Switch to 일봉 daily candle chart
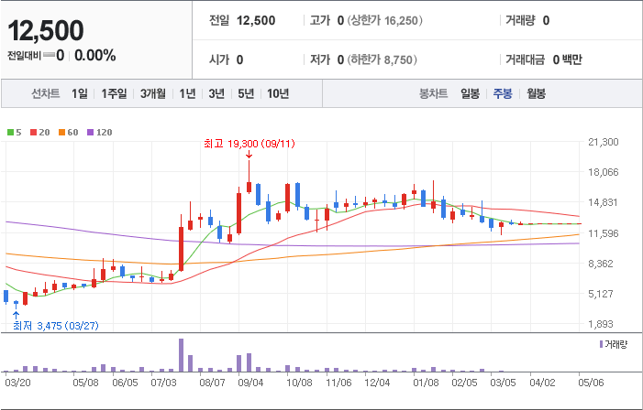 (470, 93)
